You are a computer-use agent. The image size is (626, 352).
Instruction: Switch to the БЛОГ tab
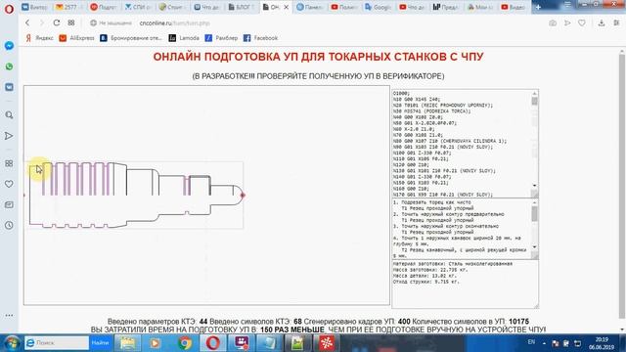242,7
